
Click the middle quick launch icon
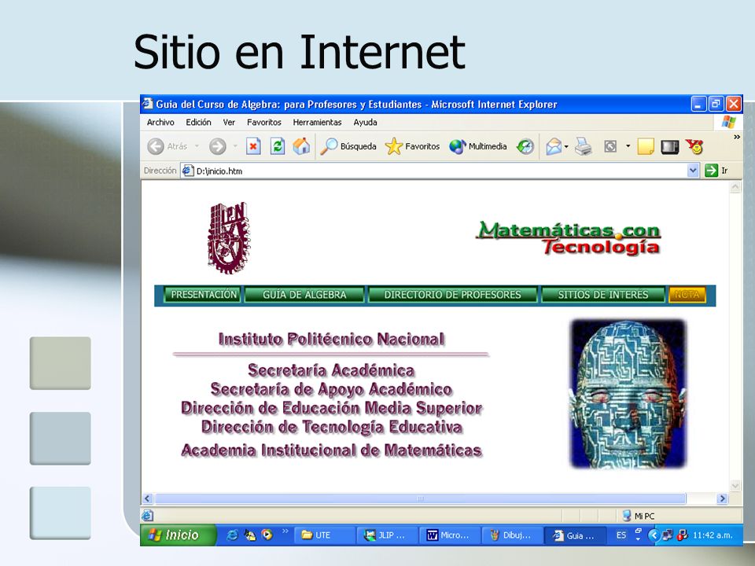tap(249, 535)
